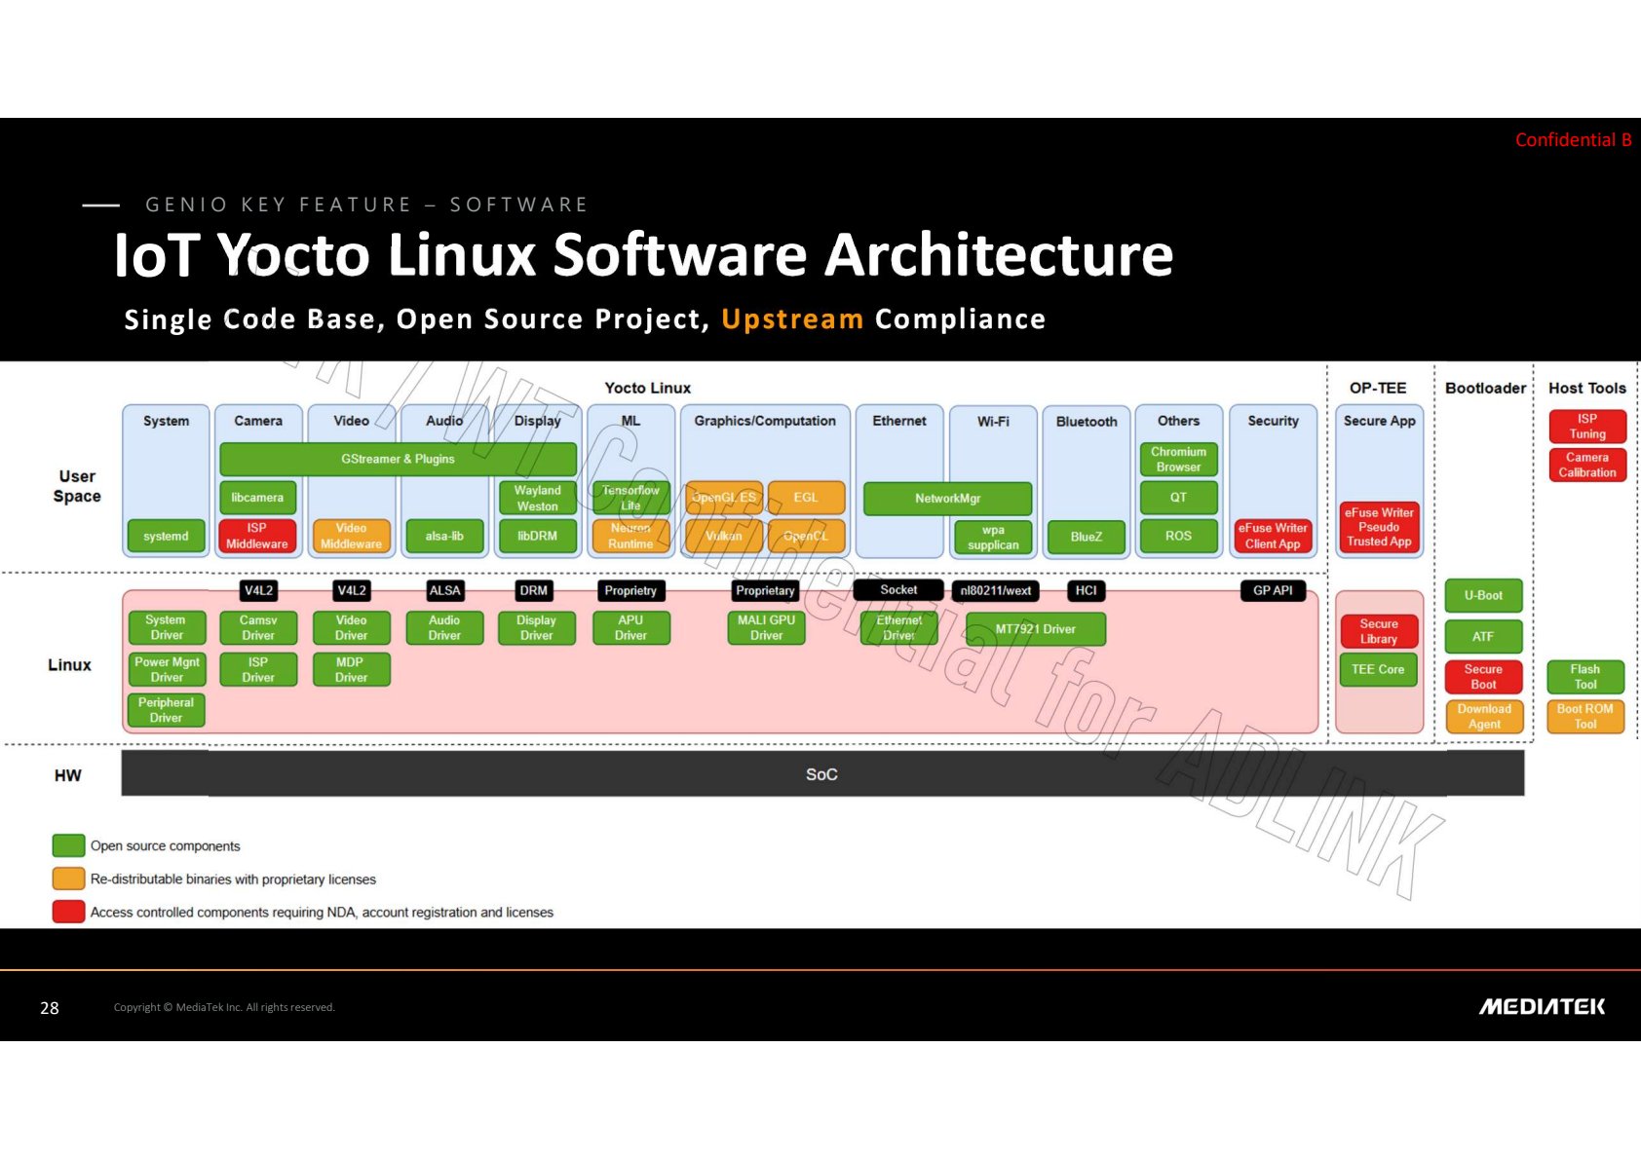The height and width of the screenshot is (1160, 1641).
Task: Click the TEE Core block
Action: [x=1378, y=670]
